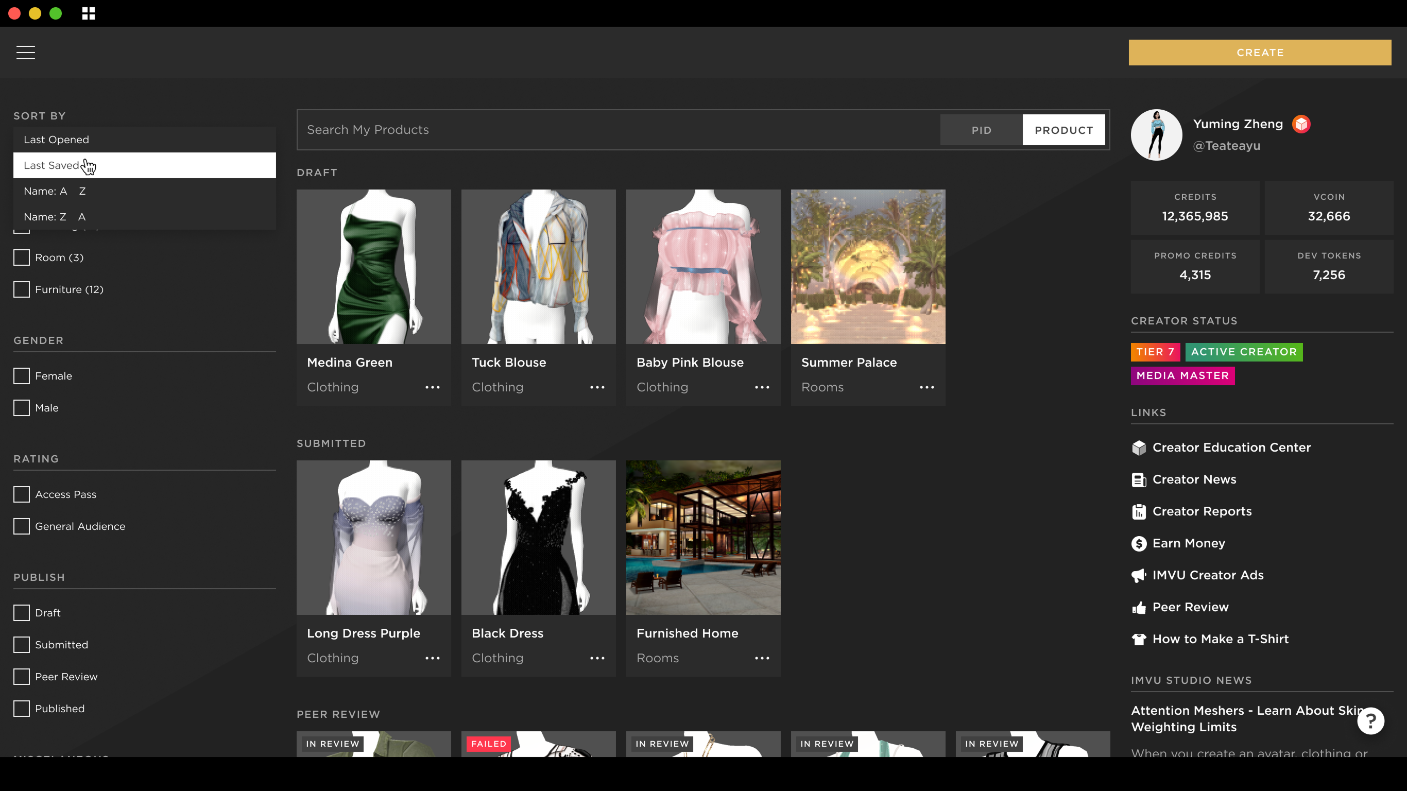Check the Female gender filter
This screenshot has height=791, width=1407.
coord(22,376)
